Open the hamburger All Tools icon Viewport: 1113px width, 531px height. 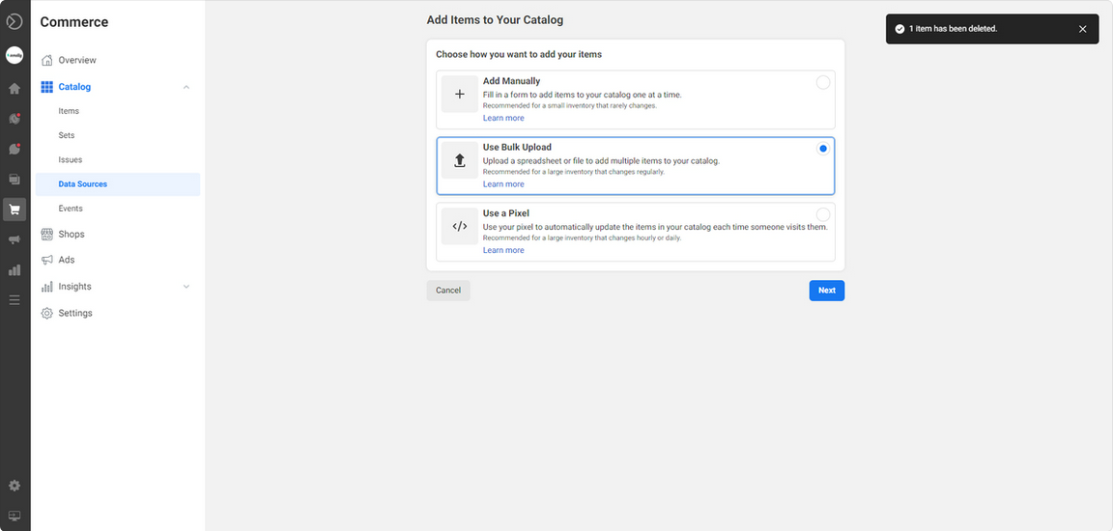click(x=14, y=300)
